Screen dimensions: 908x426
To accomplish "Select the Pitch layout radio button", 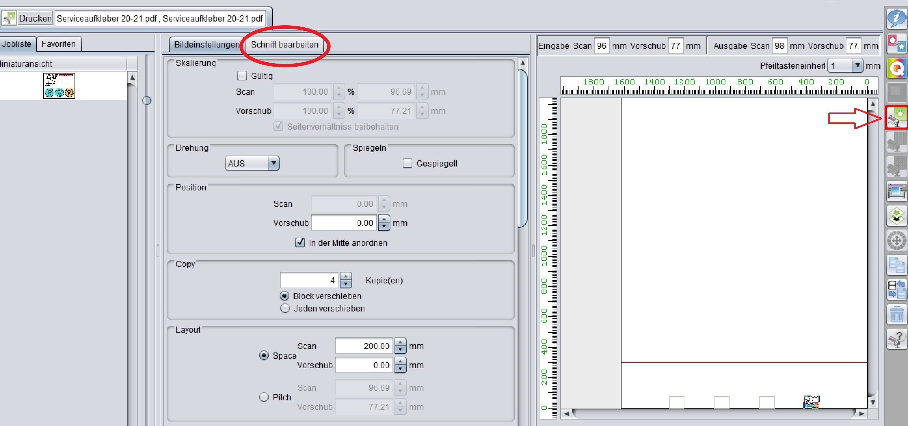I will click(x=264, y=397).
